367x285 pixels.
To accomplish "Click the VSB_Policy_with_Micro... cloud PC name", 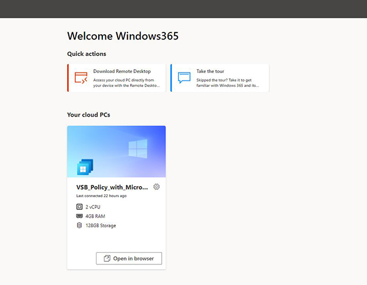I will [x=112, y=187].
